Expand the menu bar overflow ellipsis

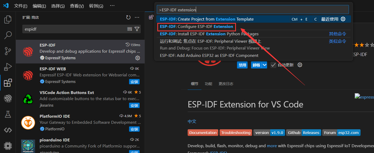click(x=112, y=6)
